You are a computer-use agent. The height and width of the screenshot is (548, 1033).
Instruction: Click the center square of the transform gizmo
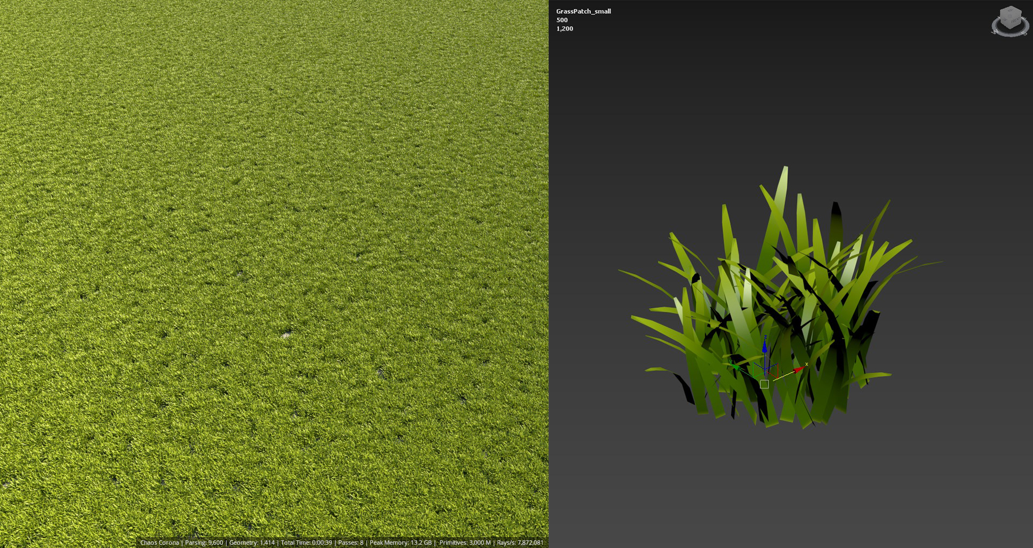(764, 384)
